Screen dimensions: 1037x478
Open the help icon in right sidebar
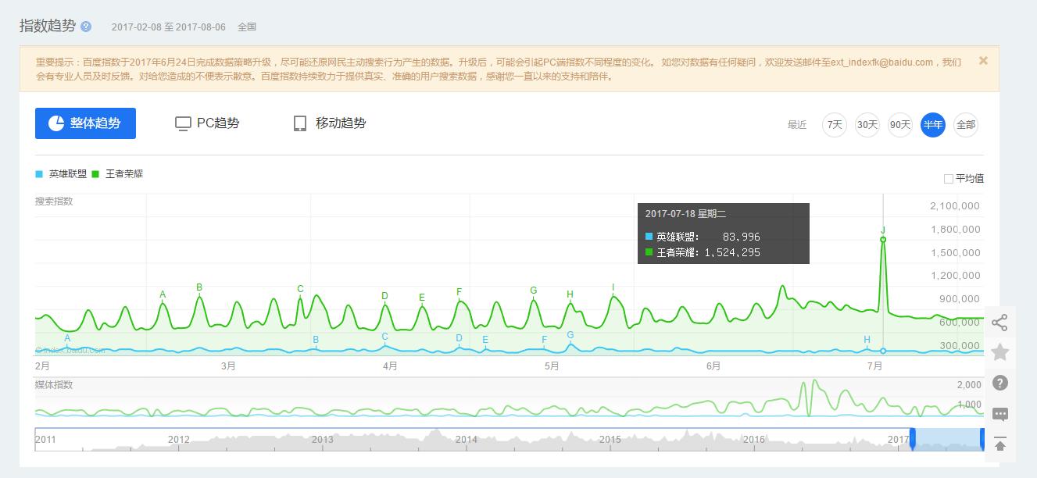coord(999,383)
